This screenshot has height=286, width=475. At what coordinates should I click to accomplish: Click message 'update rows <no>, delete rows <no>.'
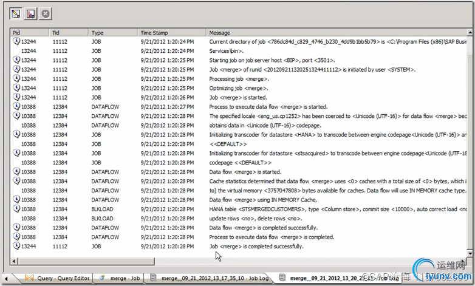click(x=256, y=219)
